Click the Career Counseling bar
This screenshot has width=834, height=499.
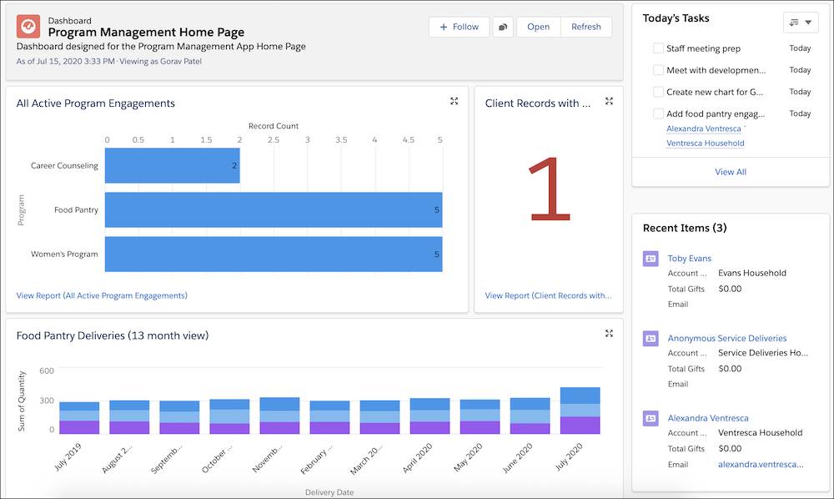click(173, 165)
